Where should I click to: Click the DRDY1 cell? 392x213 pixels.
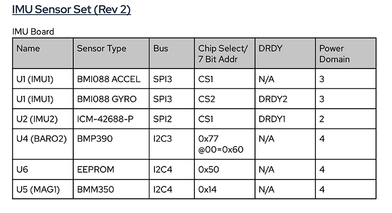tap(285, 119)
